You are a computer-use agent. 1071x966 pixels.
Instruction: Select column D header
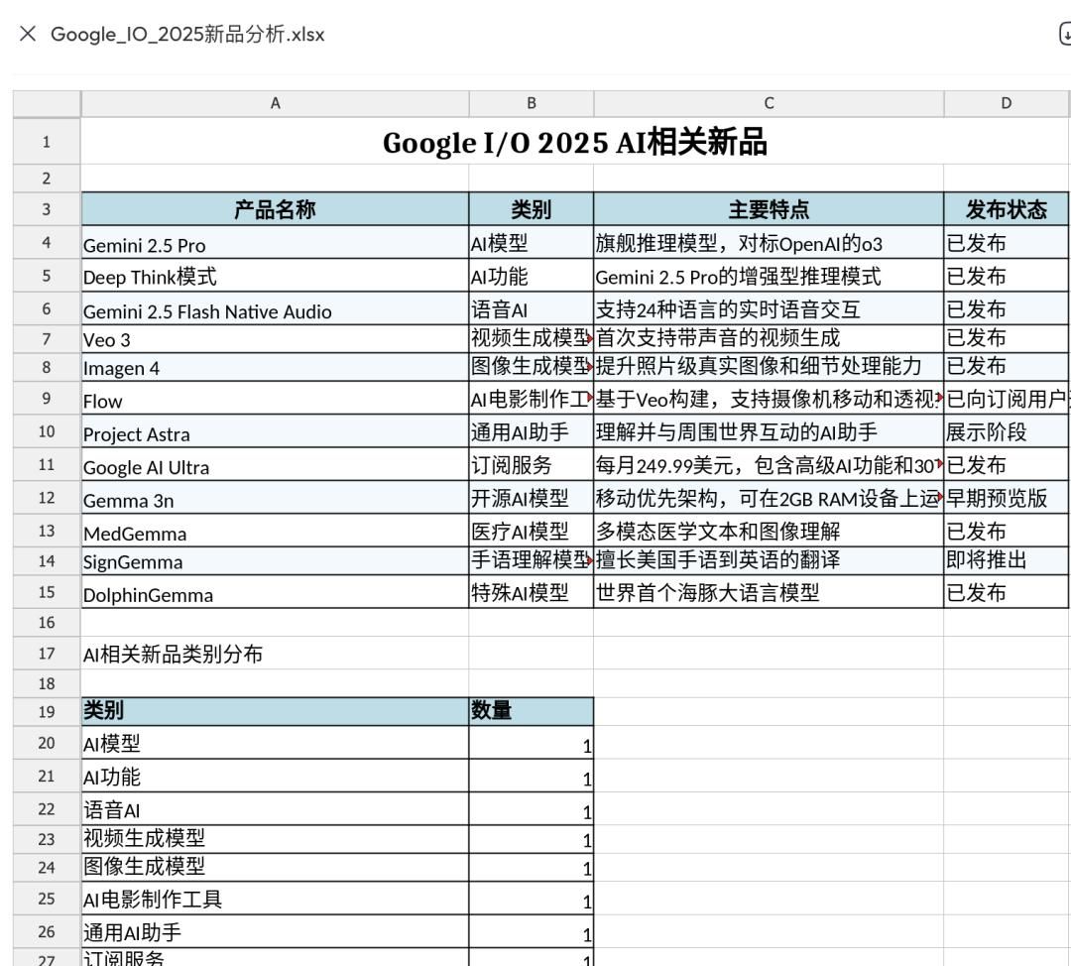tap(1007, 103)
